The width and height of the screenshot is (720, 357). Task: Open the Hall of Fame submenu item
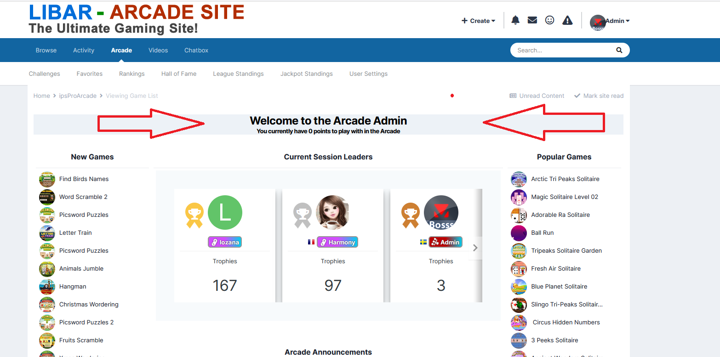click(179, 74)
